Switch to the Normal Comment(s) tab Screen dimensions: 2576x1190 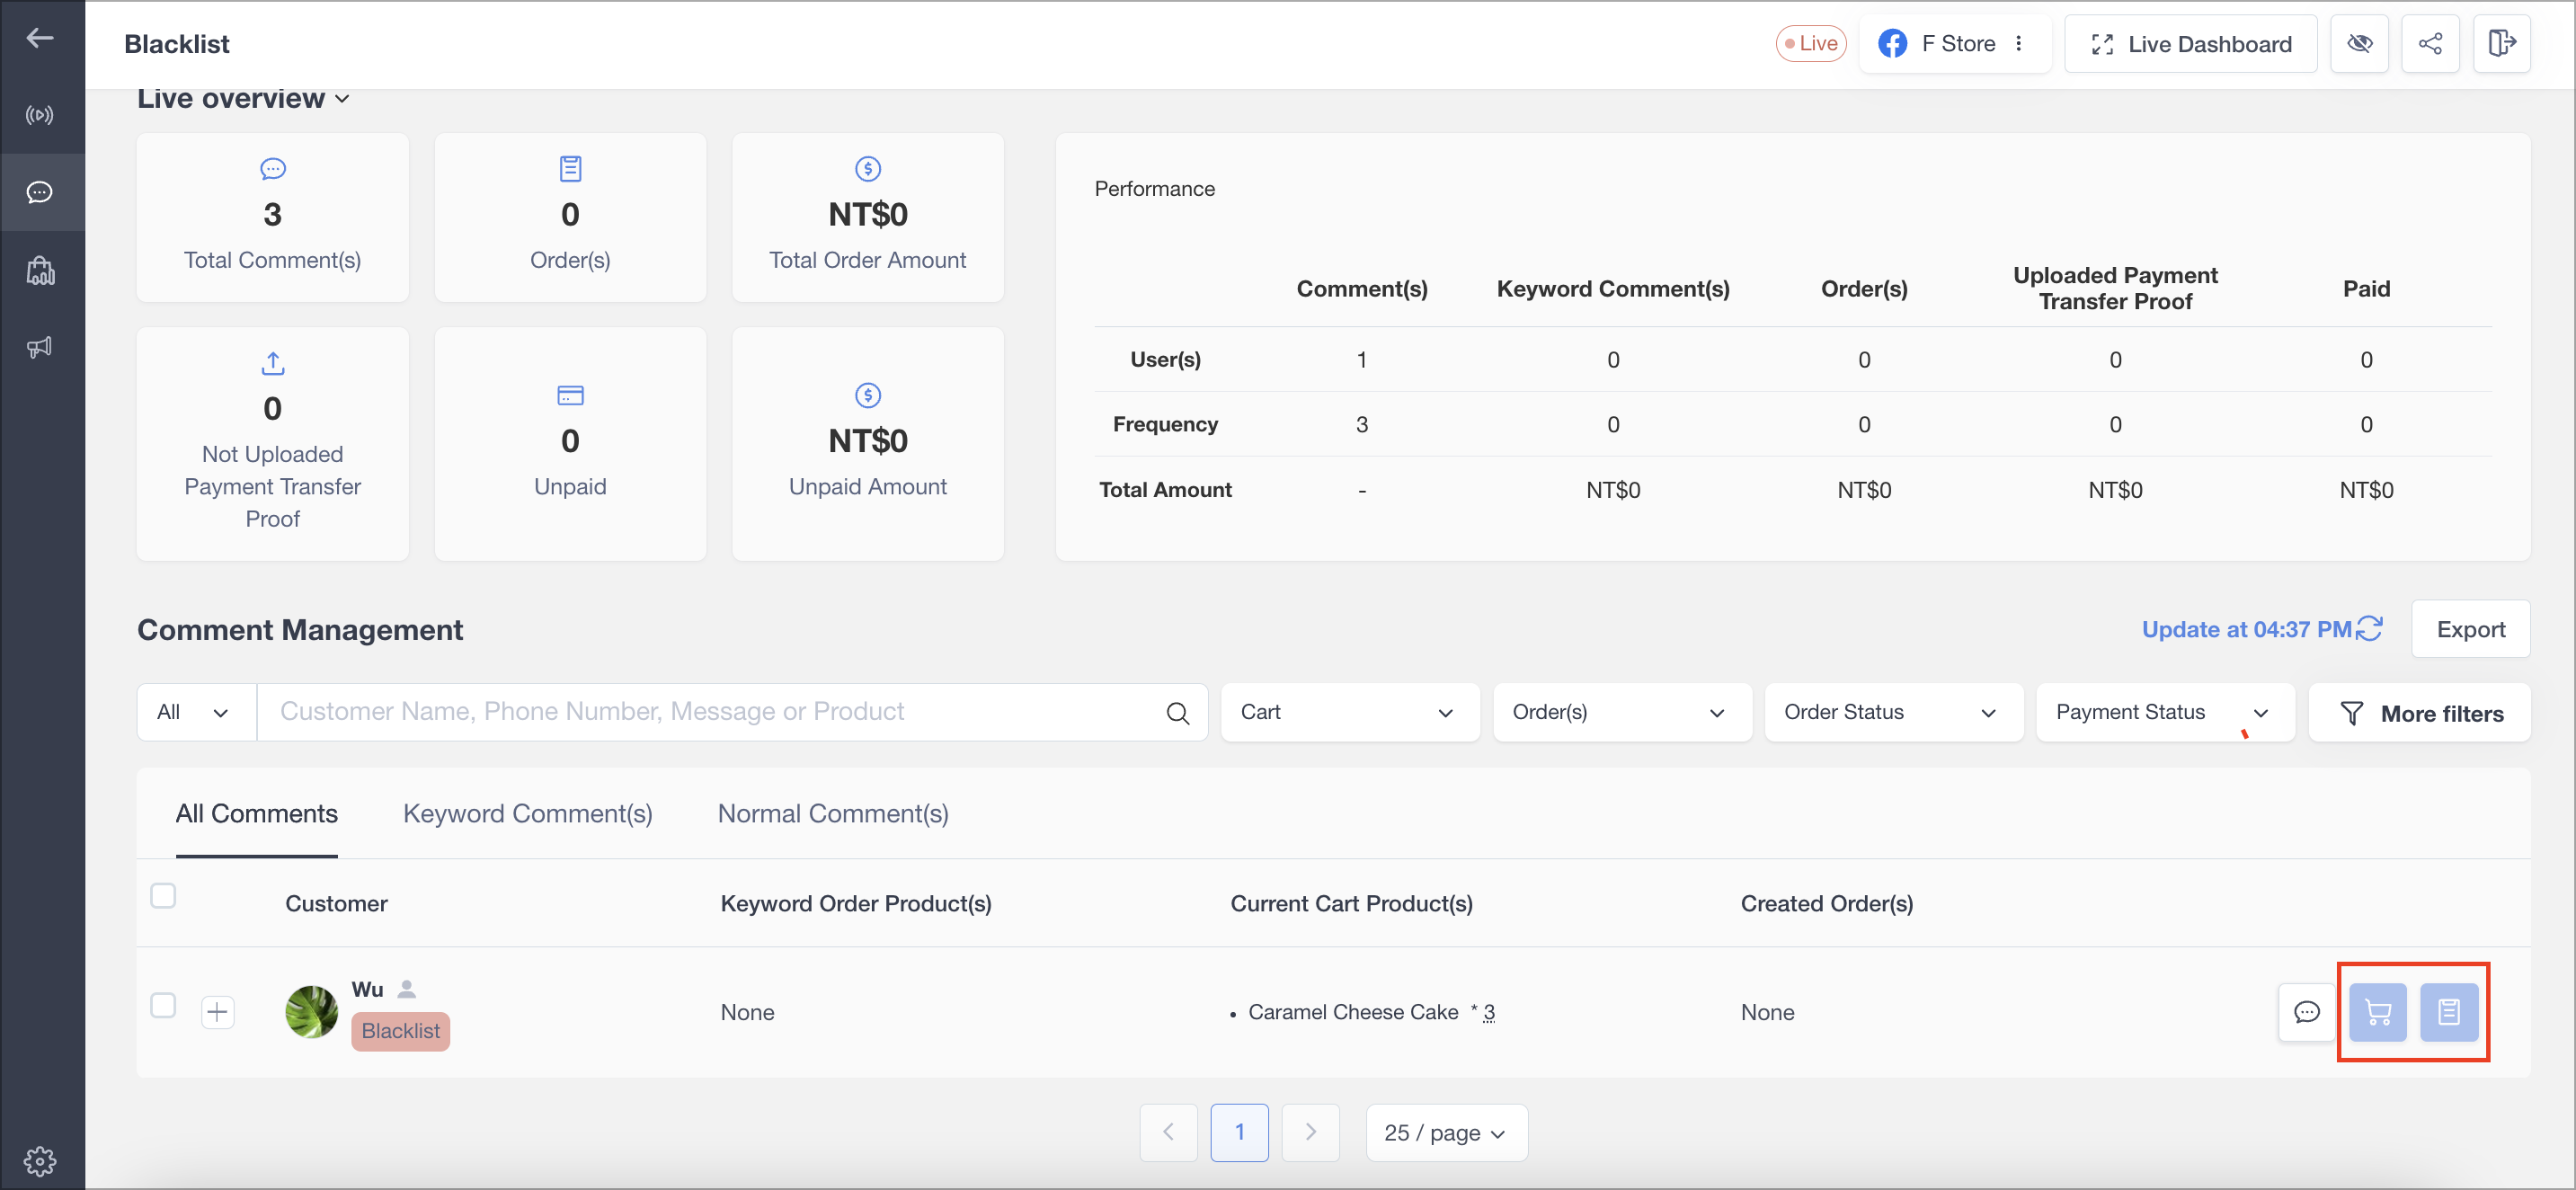click(x=833, y=814)
